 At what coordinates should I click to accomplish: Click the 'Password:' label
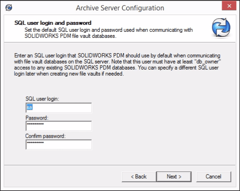pyautogui.click(x=37, y=118)
